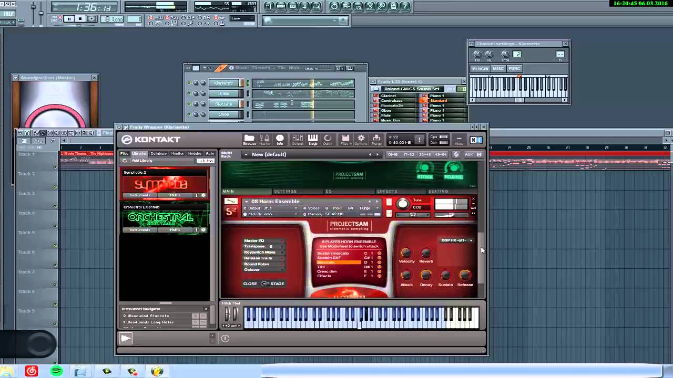Viewport: 673px width, 378px height.
Task: Click the info circle icon in Kontakt footer
Action: pyautogui.click(x=225, y=339)
